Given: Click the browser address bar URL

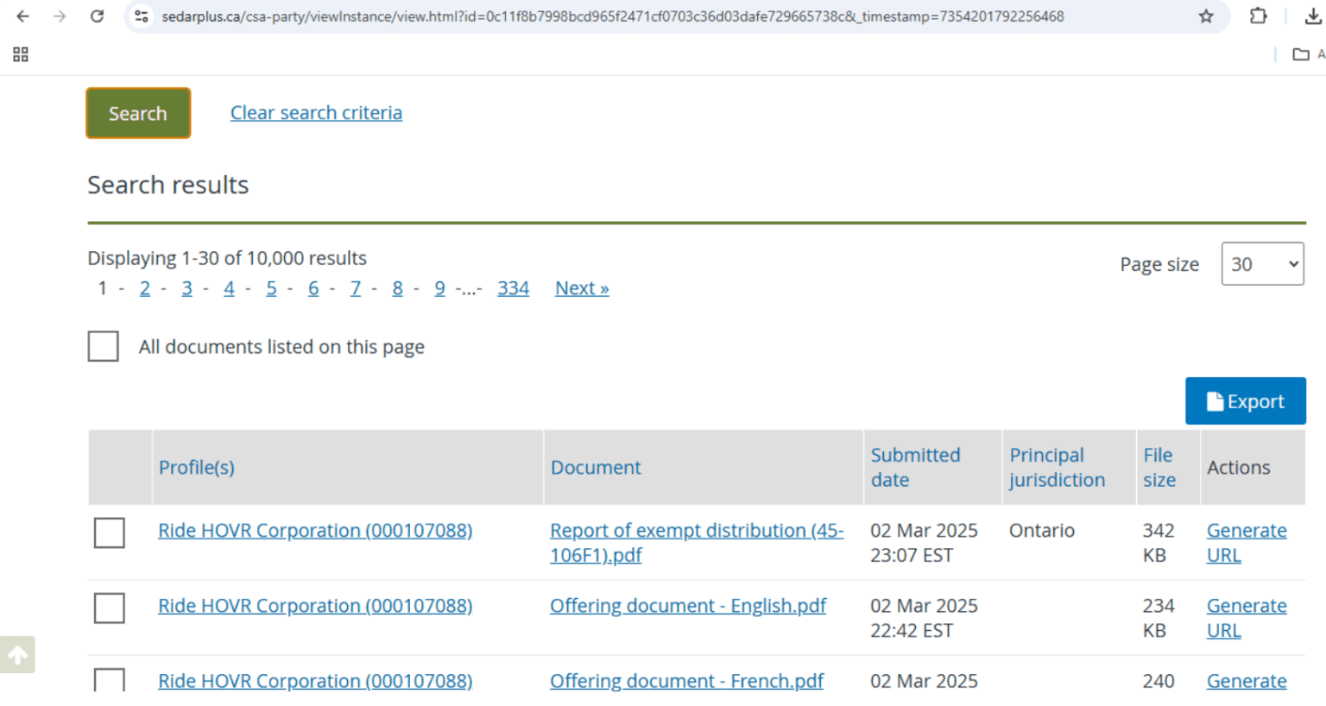Looking at the screenshot, I should point(613,16).
